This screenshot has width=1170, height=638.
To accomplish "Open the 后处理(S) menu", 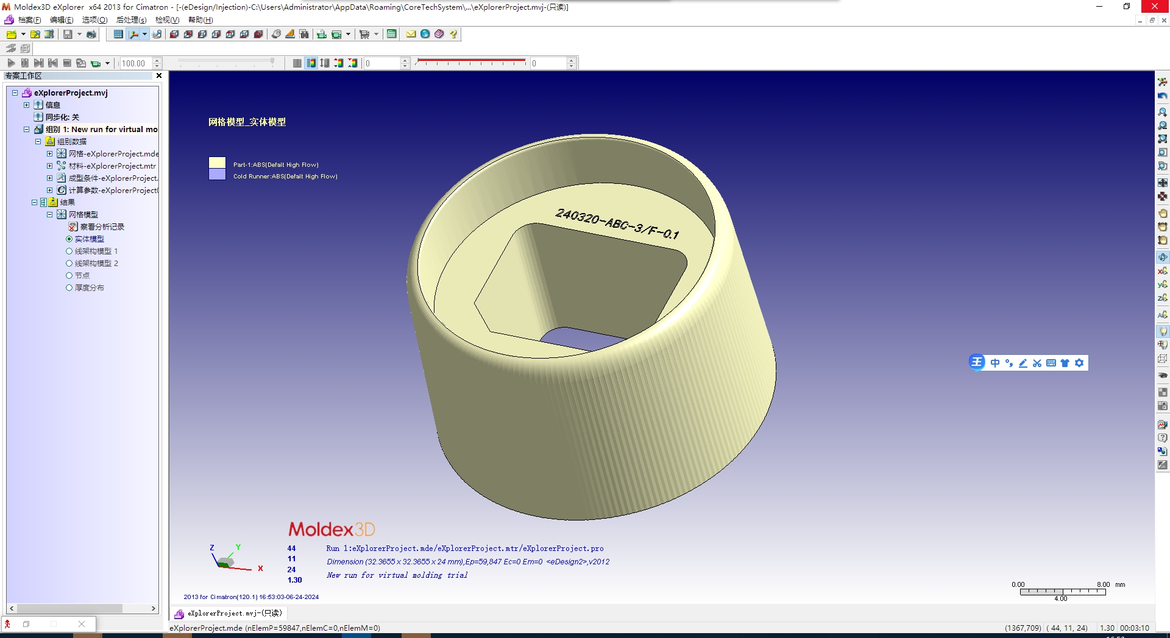I will point(132,20).
